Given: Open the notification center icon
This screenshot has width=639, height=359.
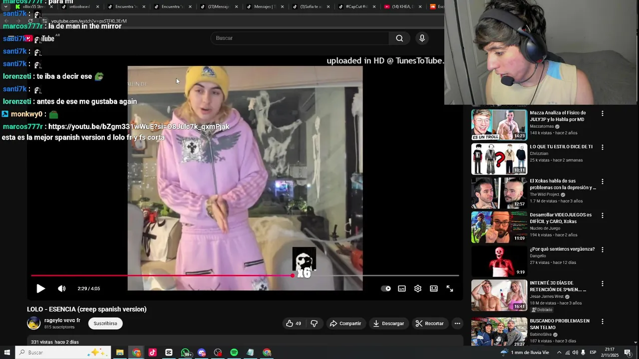Looking at the screenshot, I should tap(628, 353).
